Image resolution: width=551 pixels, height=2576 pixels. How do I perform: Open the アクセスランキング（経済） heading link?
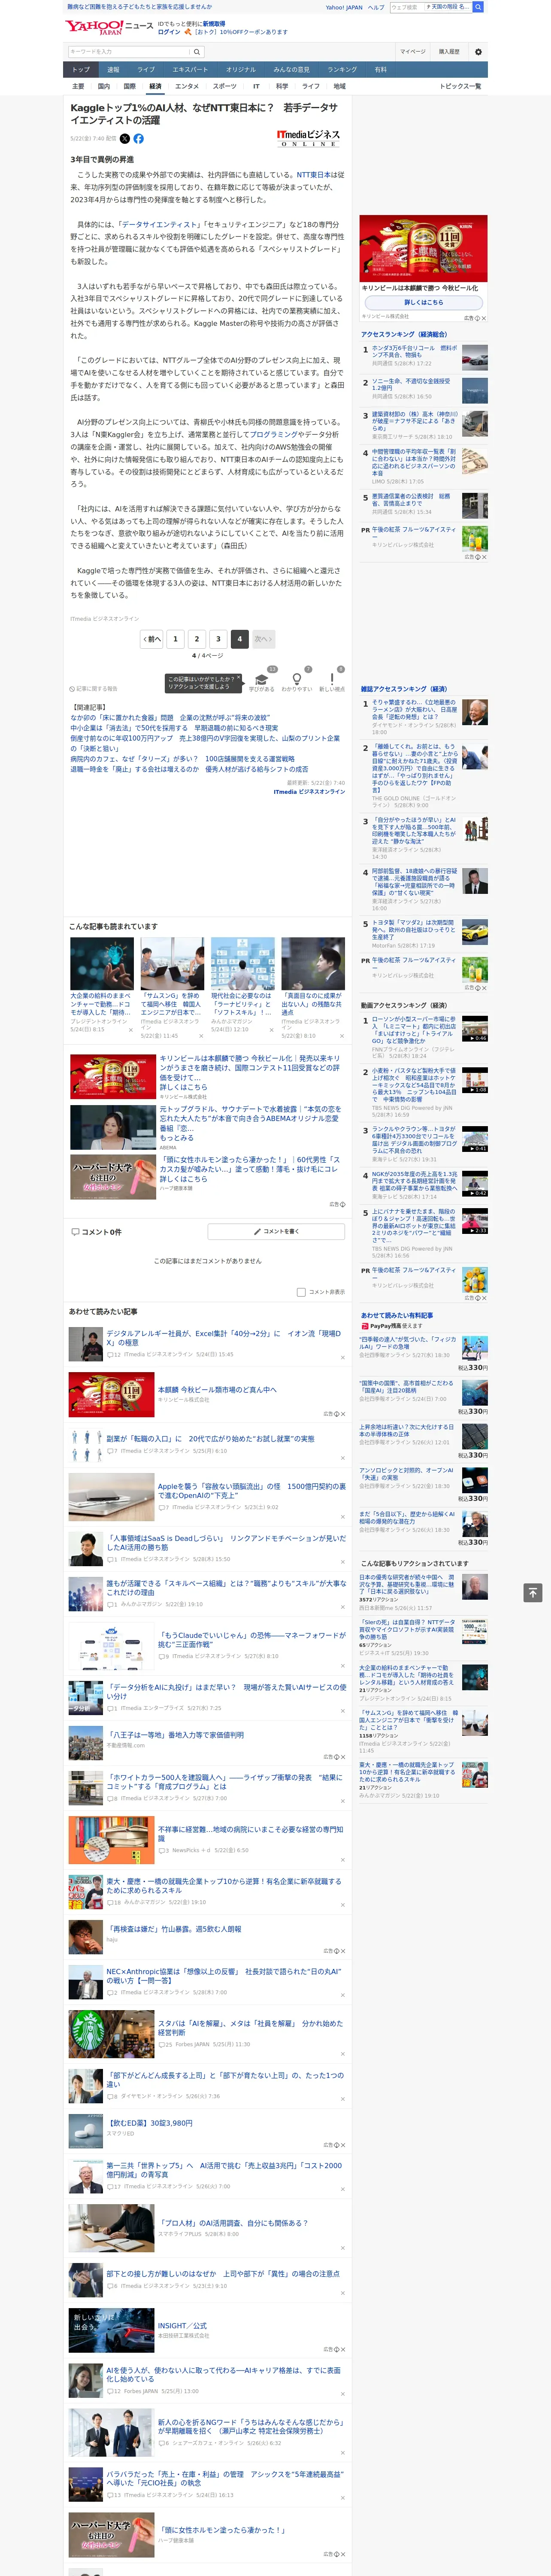(404, 335)
